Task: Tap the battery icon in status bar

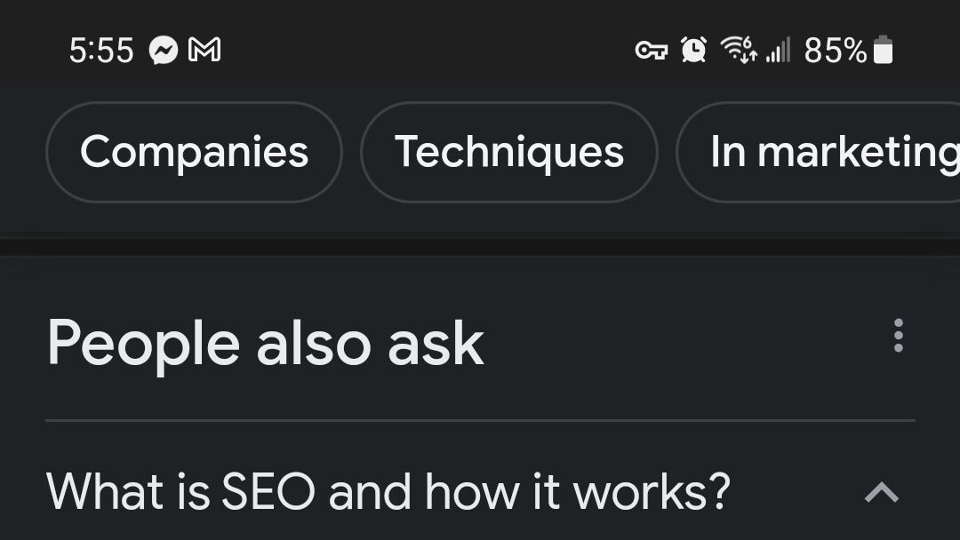Action: click(883, 50)
